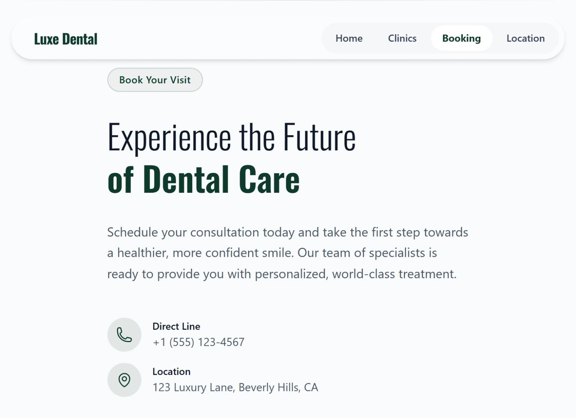Click the phone icon beside Direct Line
The width and height of the screenshot is (576, 418).
pos(124,335)
